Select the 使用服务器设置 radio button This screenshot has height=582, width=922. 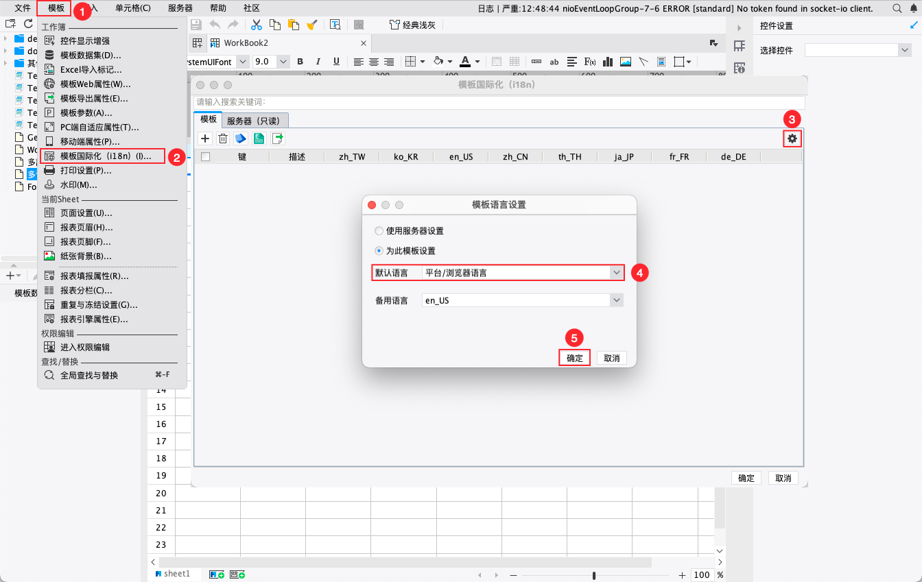[x=379, y=231]
